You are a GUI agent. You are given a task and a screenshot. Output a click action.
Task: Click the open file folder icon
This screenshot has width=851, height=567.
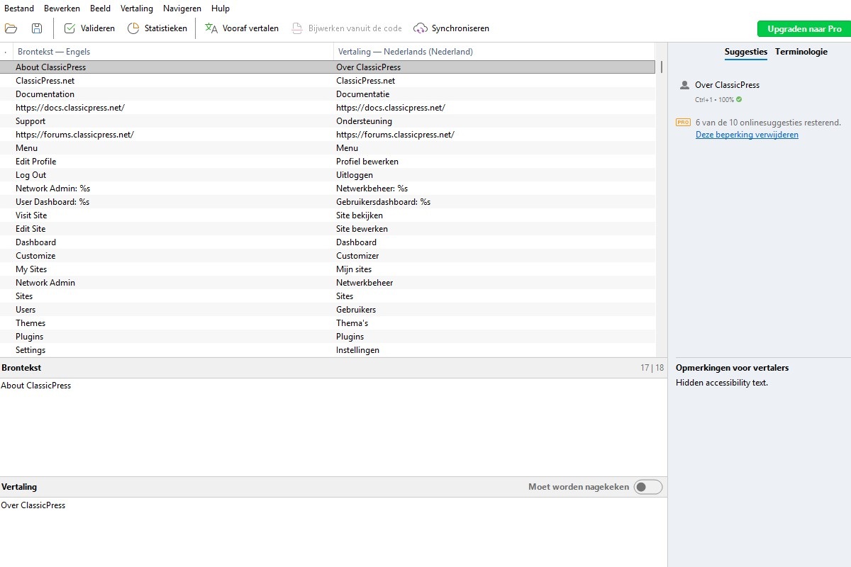tap(11, 28)
